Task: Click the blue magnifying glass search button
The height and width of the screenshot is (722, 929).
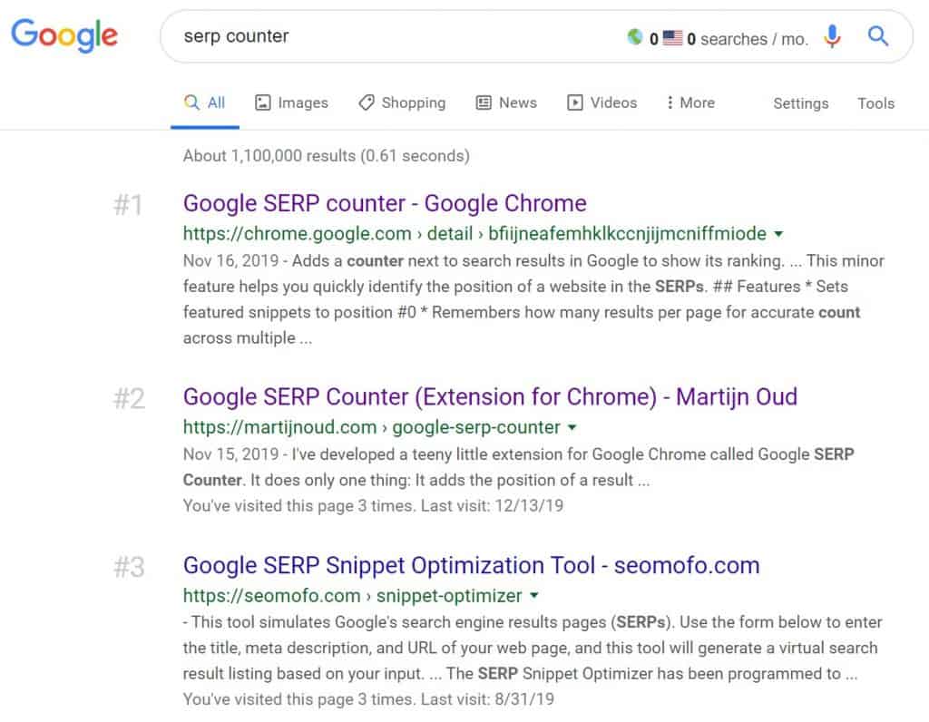Action: pyautogui.click(x=877, y=36)
